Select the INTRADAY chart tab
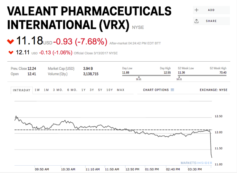The width and height of the screenshot is (237, 173). coord(22,90)
